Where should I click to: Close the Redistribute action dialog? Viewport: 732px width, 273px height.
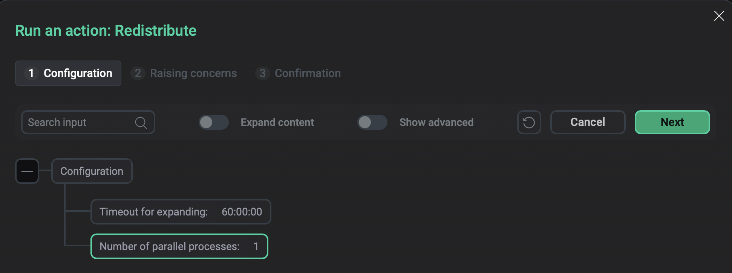click(x=719, y=16)
